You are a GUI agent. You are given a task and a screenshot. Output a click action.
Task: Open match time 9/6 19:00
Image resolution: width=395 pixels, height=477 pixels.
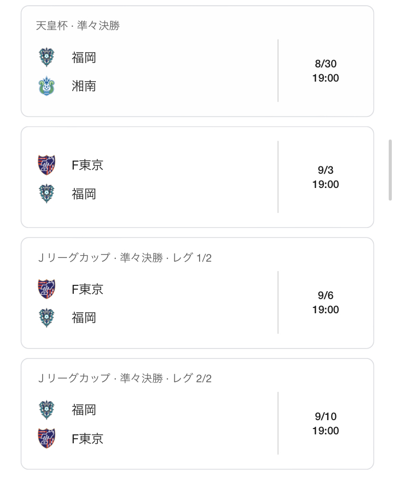click(x=325, y=302)
